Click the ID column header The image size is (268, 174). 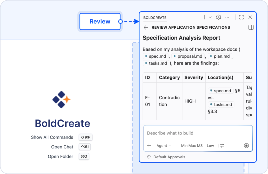(x=150, y=77)
